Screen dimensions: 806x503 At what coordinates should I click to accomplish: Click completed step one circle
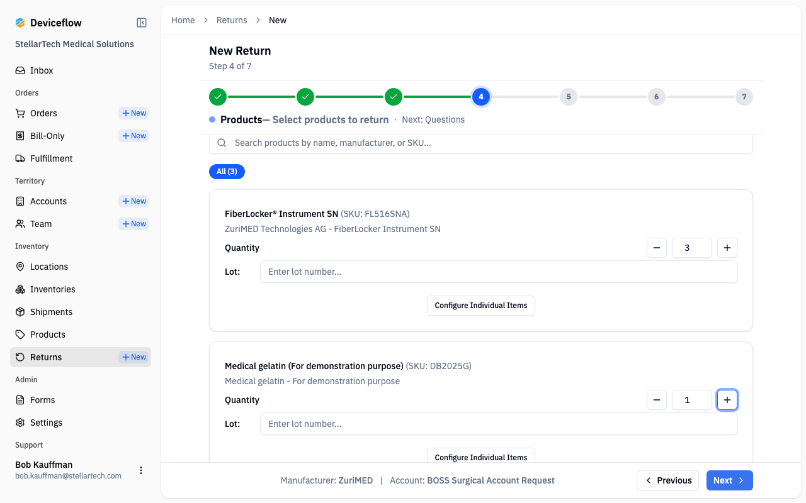pyautogui.click(x=218, y=97)
